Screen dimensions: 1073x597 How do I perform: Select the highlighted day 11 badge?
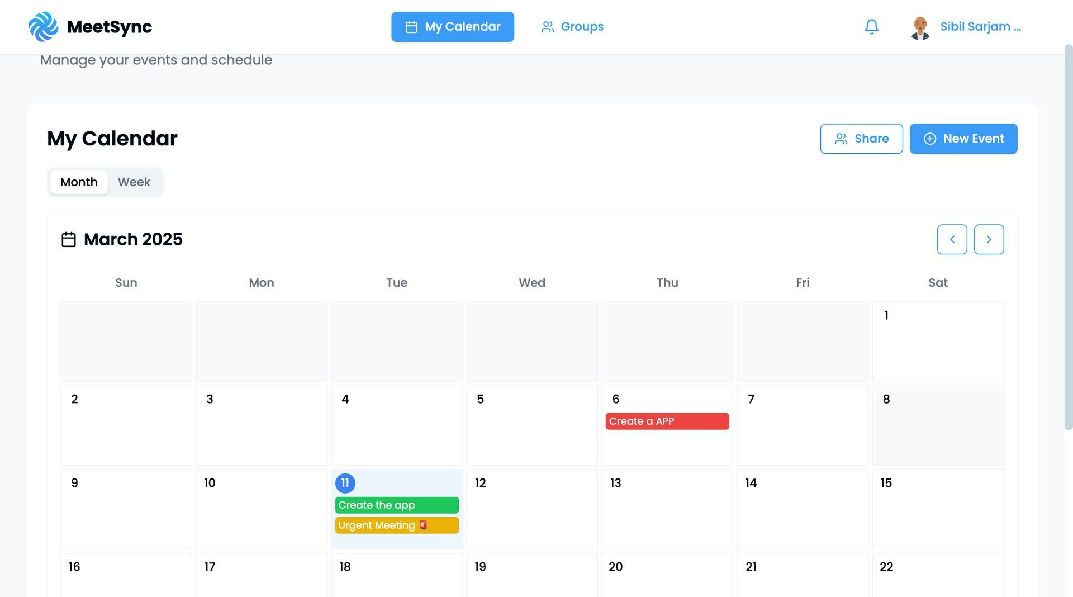pos(345,483)
